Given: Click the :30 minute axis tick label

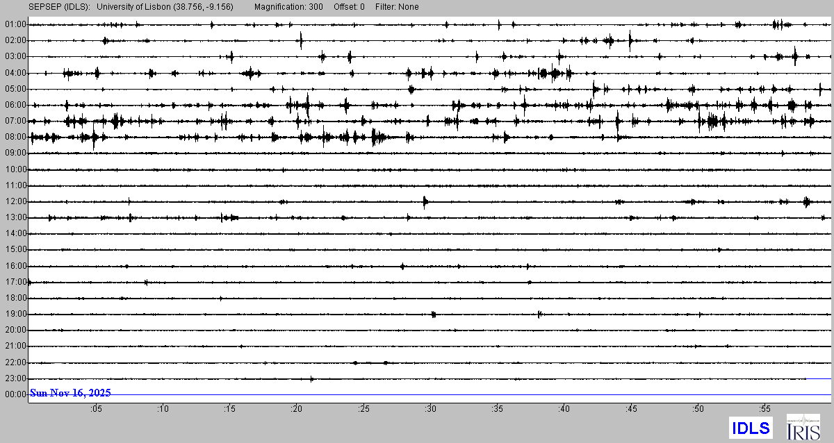Looking at the screenshot, I should pyautogui.click(x=430, y=409).
